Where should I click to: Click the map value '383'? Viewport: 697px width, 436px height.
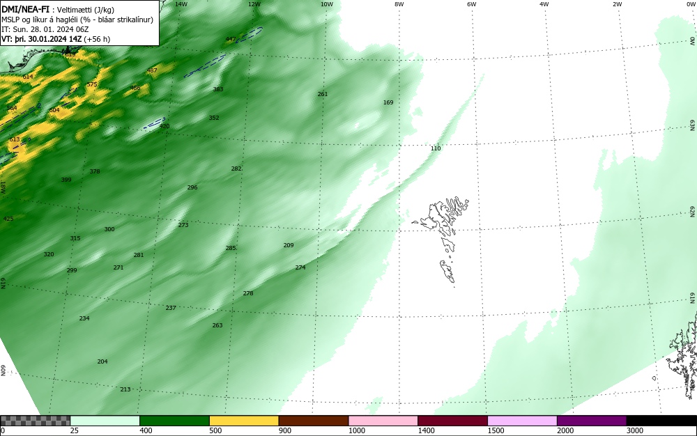pyautogui.click(x=217, y=89)
